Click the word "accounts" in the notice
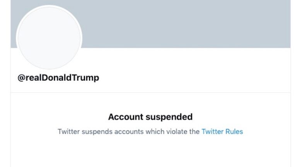 [x=126, y=131]
